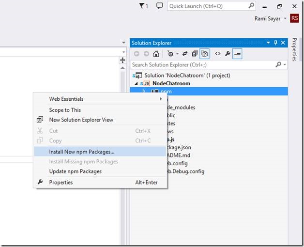Open the Solution Explorer search options dropdown
This screenshot has width=304, height=247.
(x=285, y=64)
